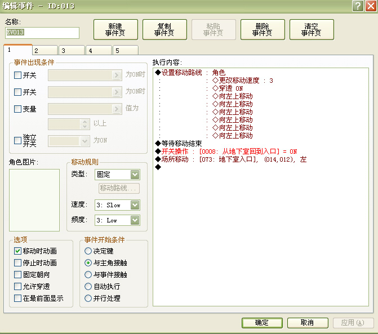Enable the second 开关 condition checkbox
Viewport: 378px width, 334px height.
coord(17,92)
